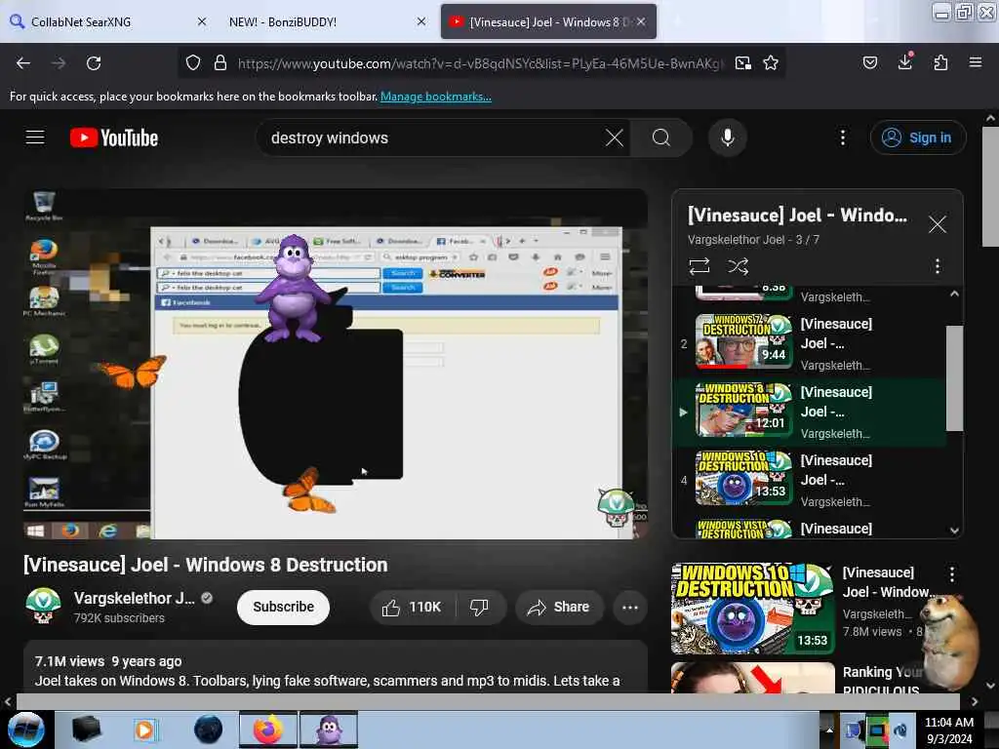Open the shield tracking protection icon

tap(193, 63)
